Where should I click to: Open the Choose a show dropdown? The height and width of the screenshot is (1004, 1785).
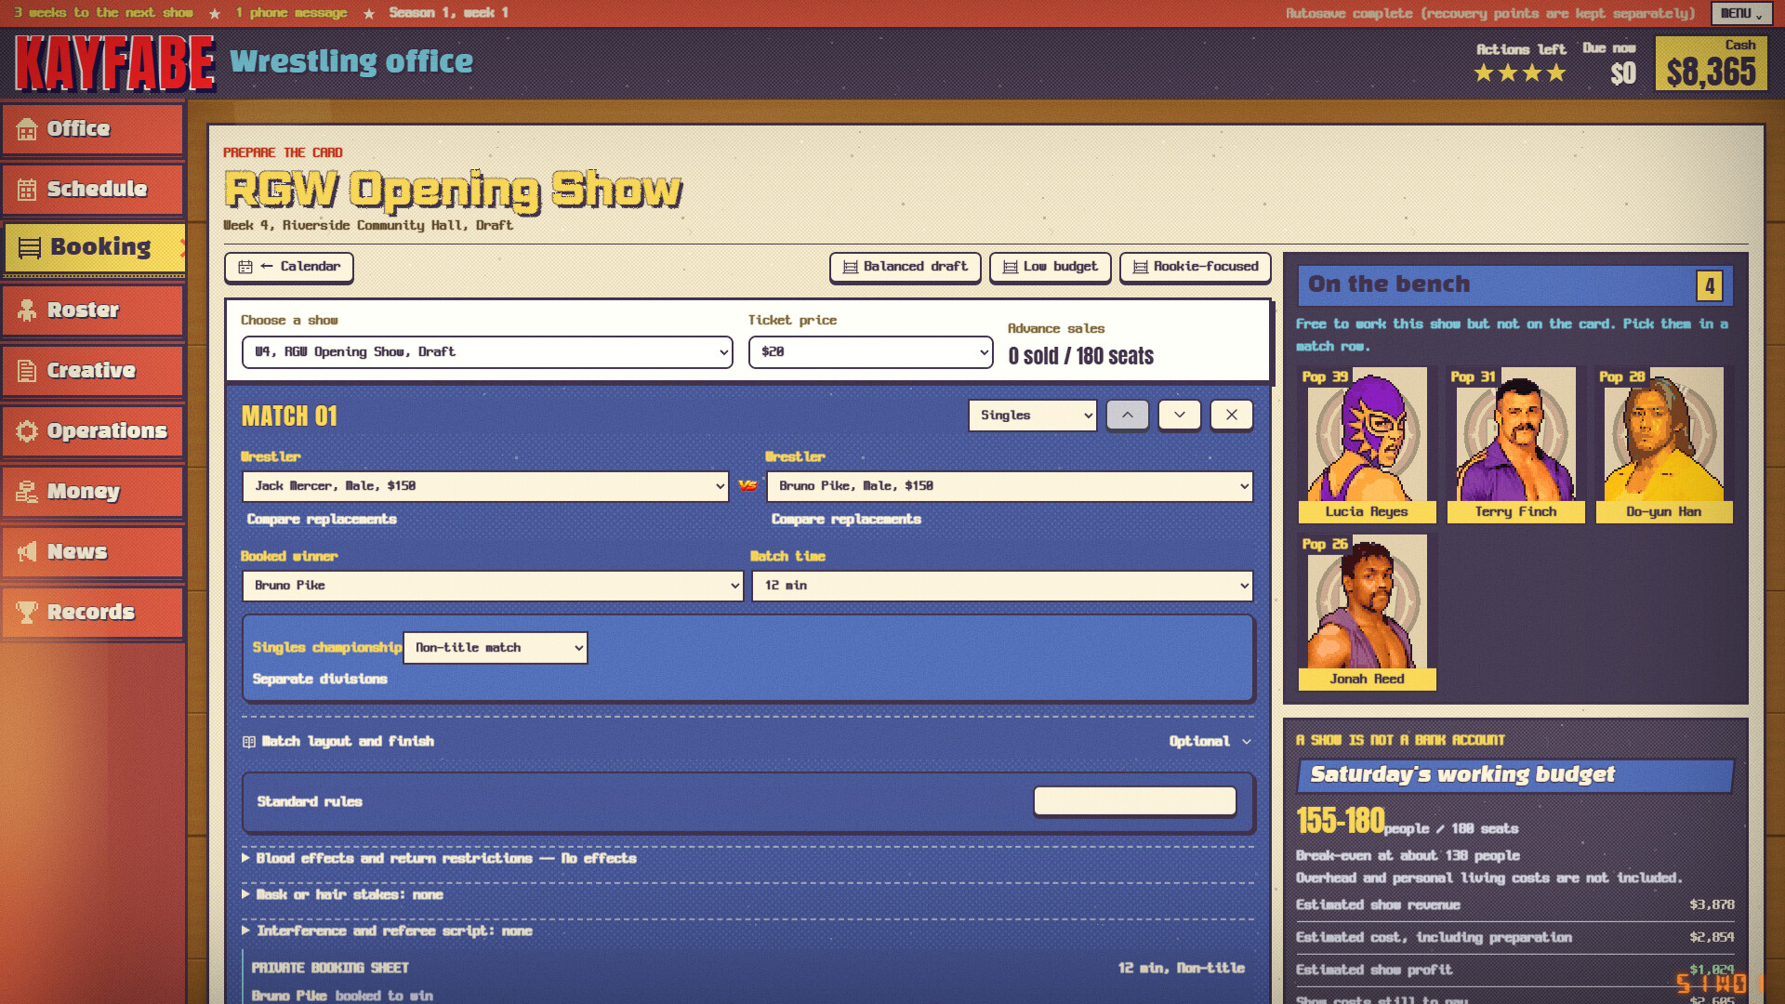coord(487,352)
